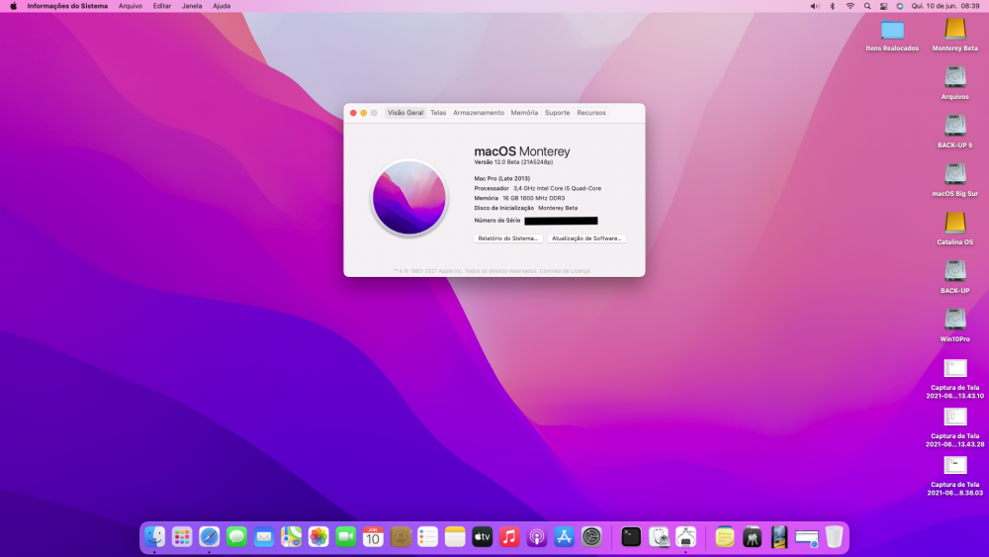This screenshot has width=989, height=557.
Task: Open the Trash in the Dock
Action: [x=834, y=537]
